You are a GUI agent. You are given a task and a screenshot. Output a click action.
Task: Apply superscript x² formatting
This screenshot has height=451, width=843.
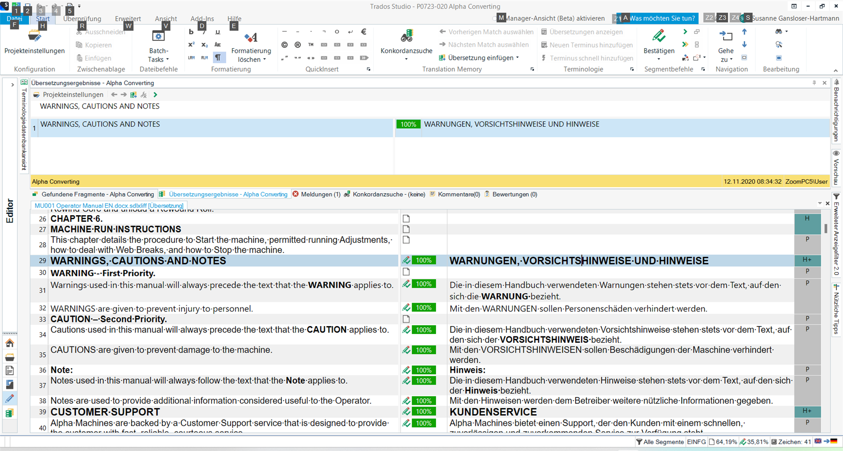191,45
